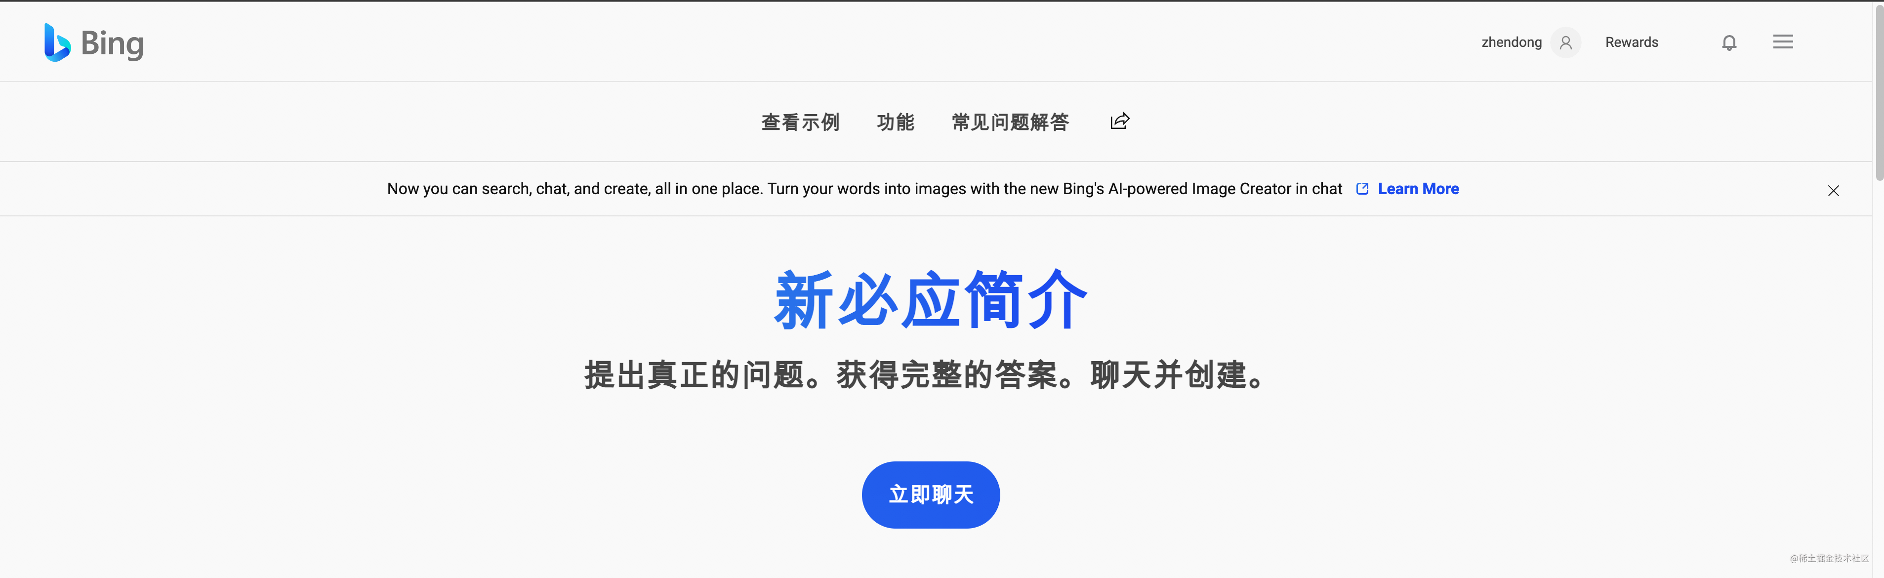The image size is (1884, 578).
Task: Click the share icon next to 常见问题解答
Action: [1119, 121]
